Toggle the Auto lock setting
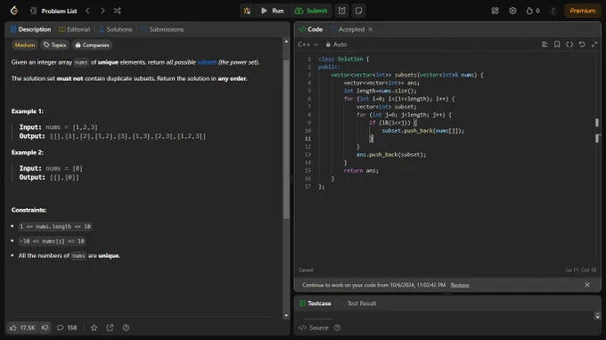 (x=336, y=45)
